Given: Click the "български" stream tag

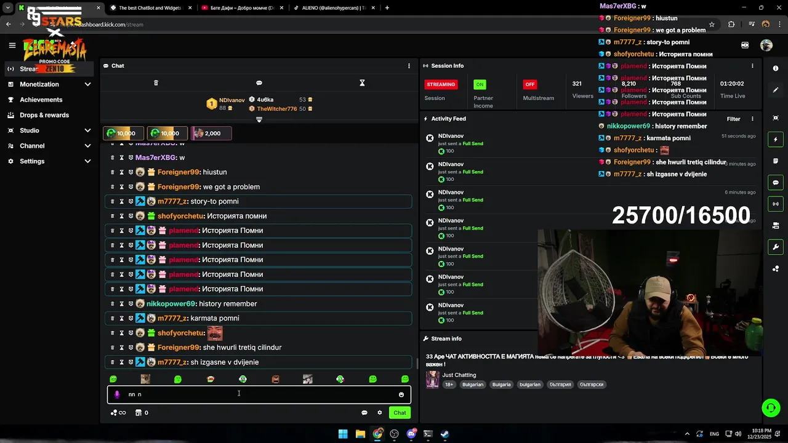Looking at the screenshot, I should click(x=591, y=385).
